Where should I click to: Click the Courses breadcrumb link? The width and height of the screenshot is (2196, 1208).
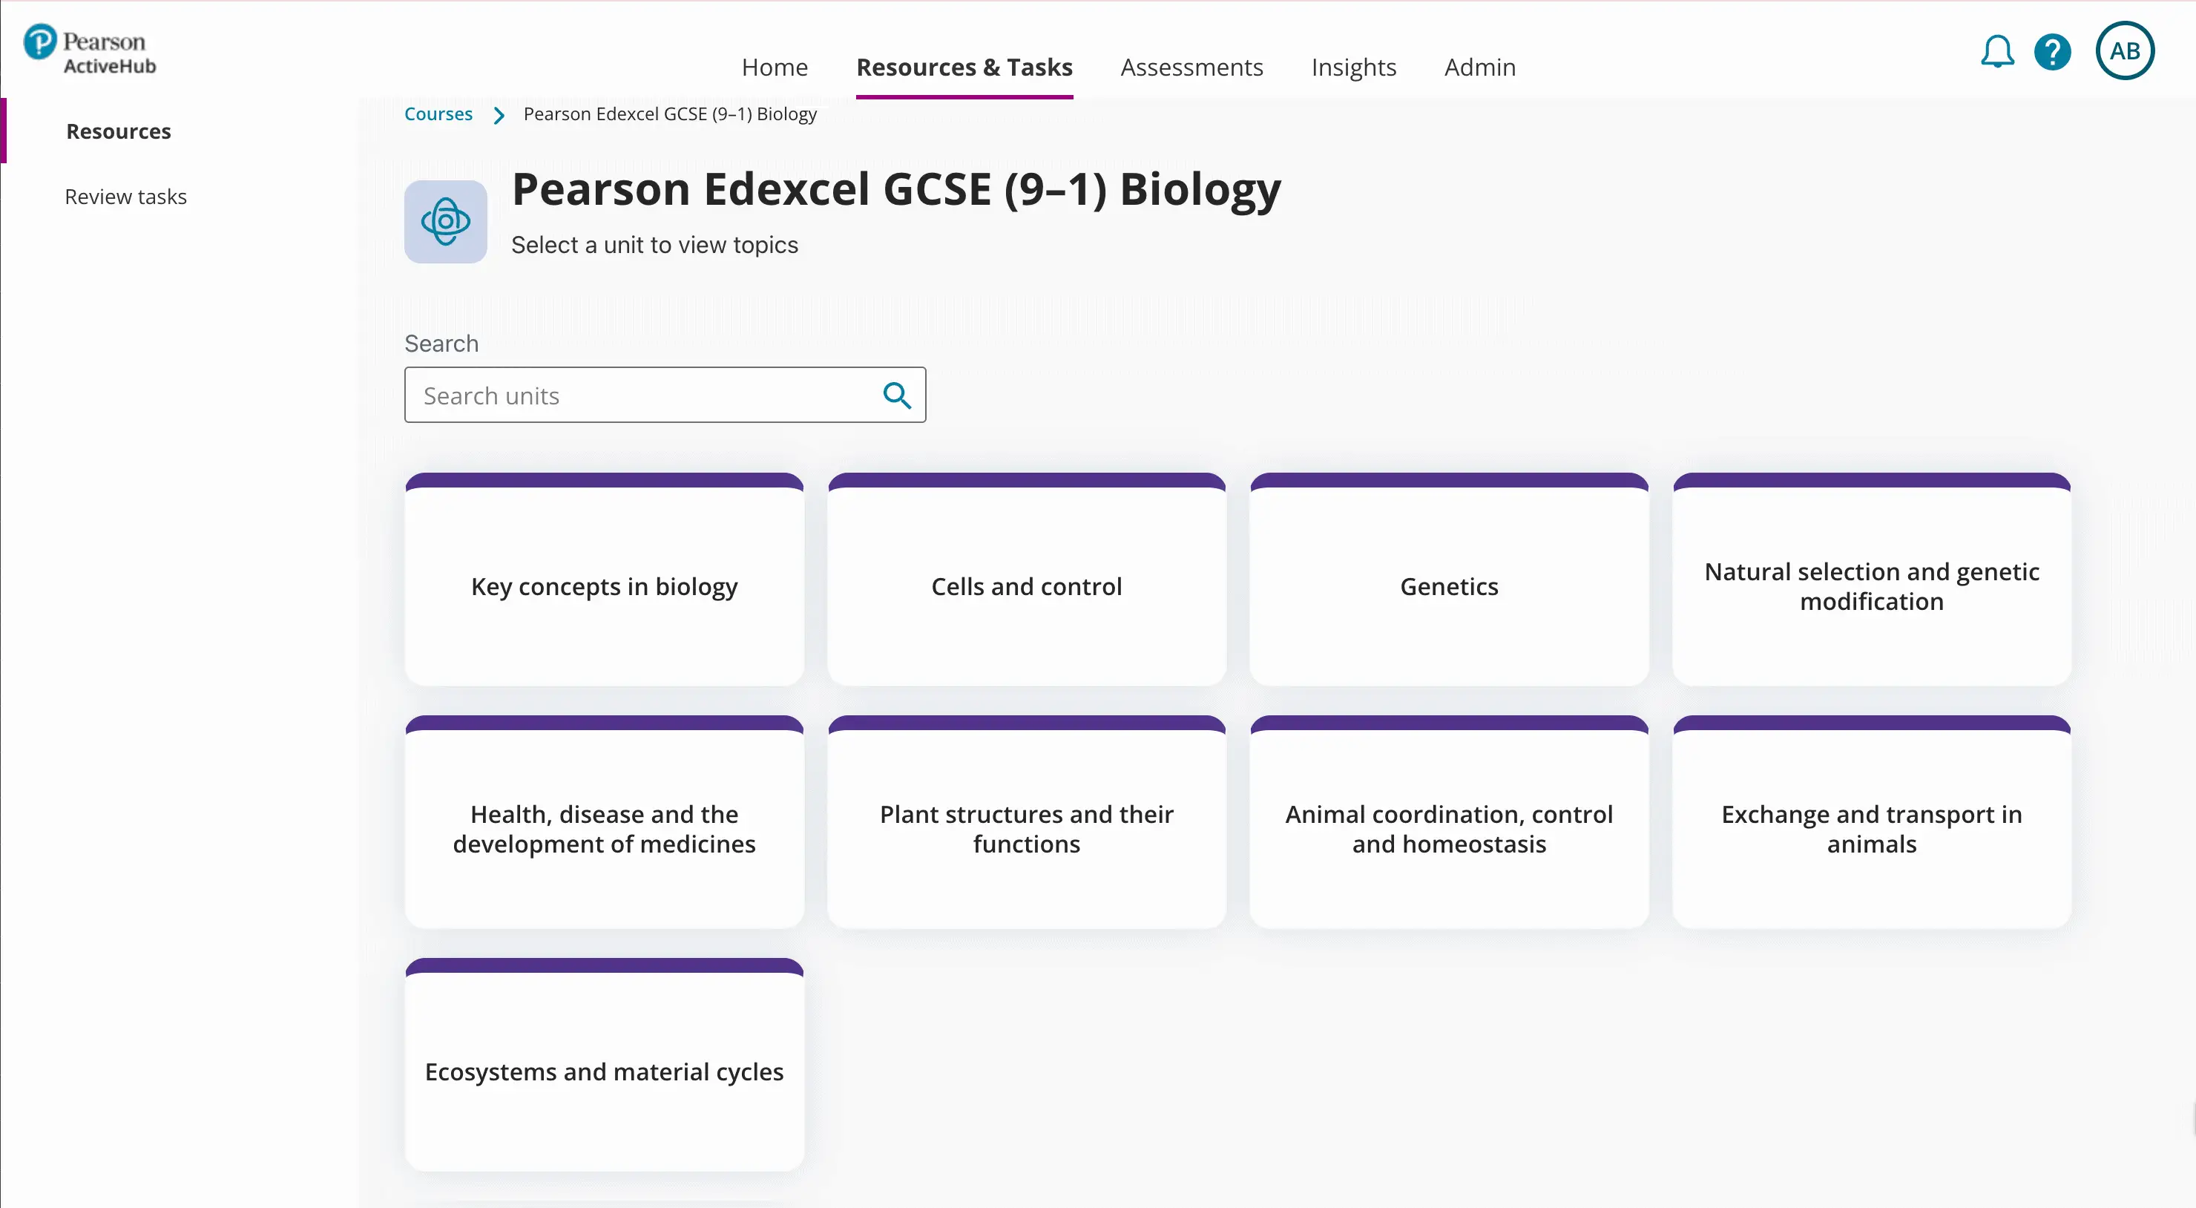pos(437,114)
